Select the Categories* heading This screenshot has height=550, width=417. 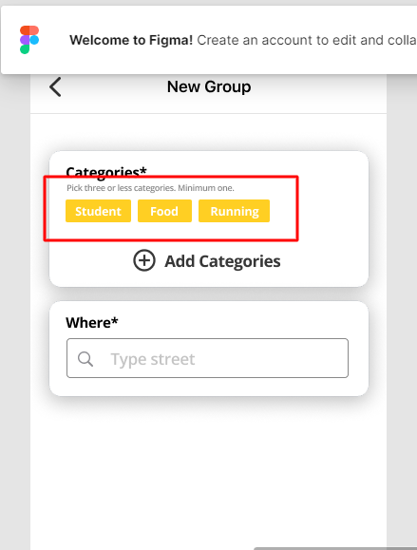click(106, 171)
